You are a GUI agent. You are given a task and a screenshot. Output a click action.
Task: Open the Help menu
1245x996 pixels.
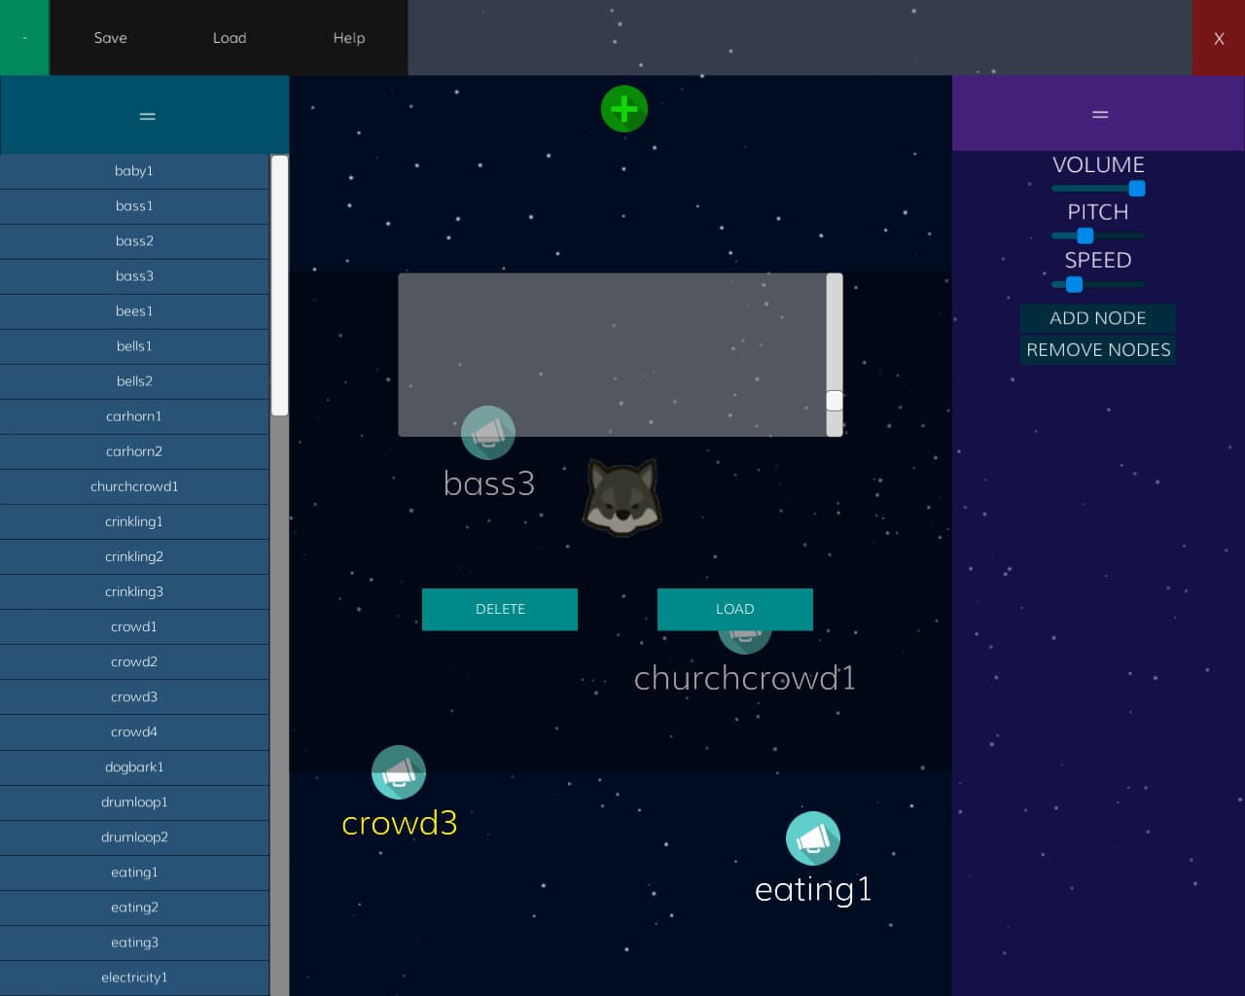coord(349,38)
